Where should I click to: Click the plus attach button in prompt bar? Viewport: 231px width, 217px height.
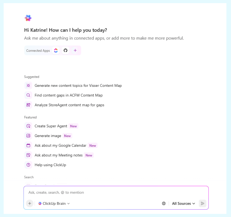pyautogui.click(x=30, y=203)
